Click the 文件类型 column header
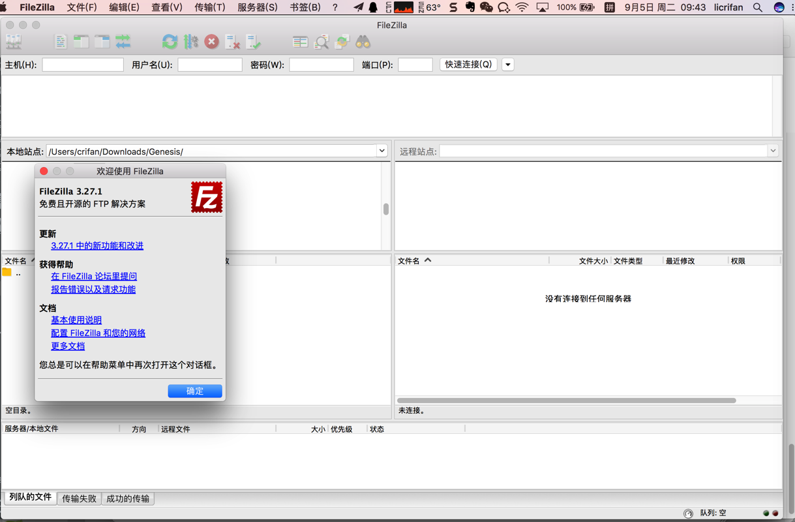This screenshot has height=522, width=795. pyautogui.click(x=628, y=261)
